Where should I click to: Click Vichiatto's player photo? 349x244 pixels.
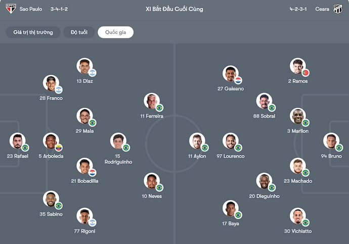point(297,216)
